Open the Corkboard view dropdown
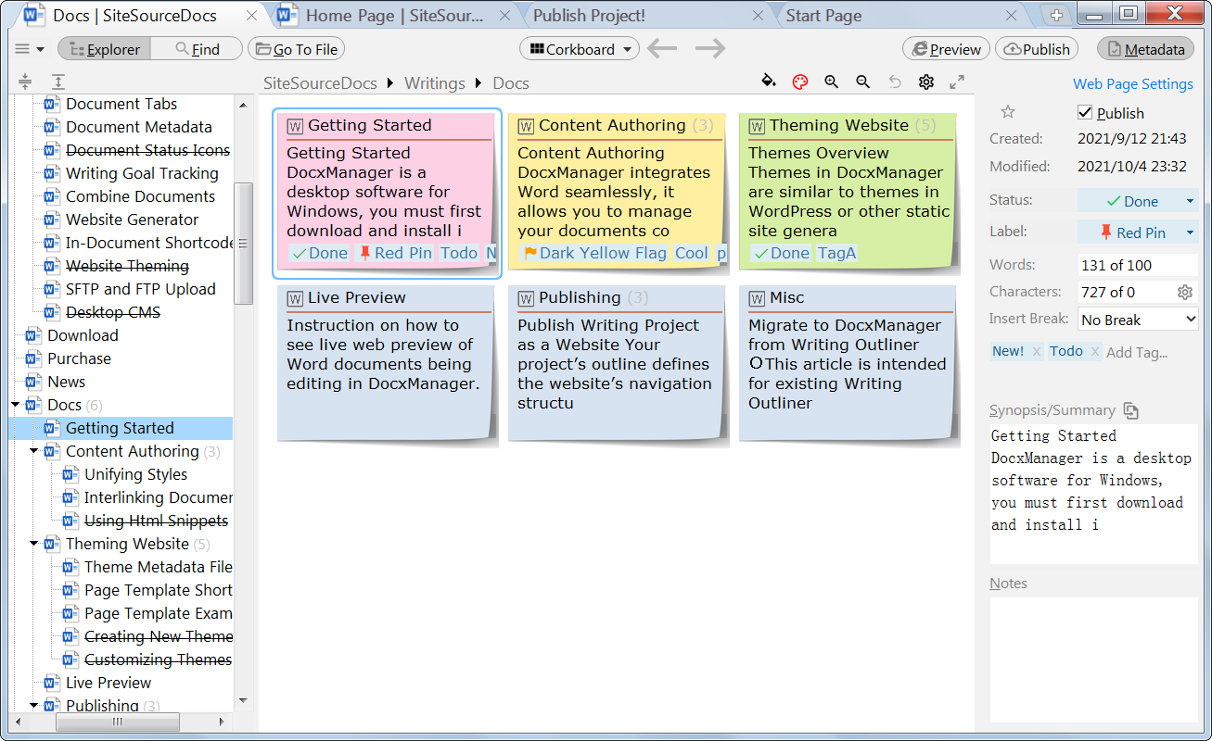This screenshot has width=1212, height=741. [x=580, y=49]
